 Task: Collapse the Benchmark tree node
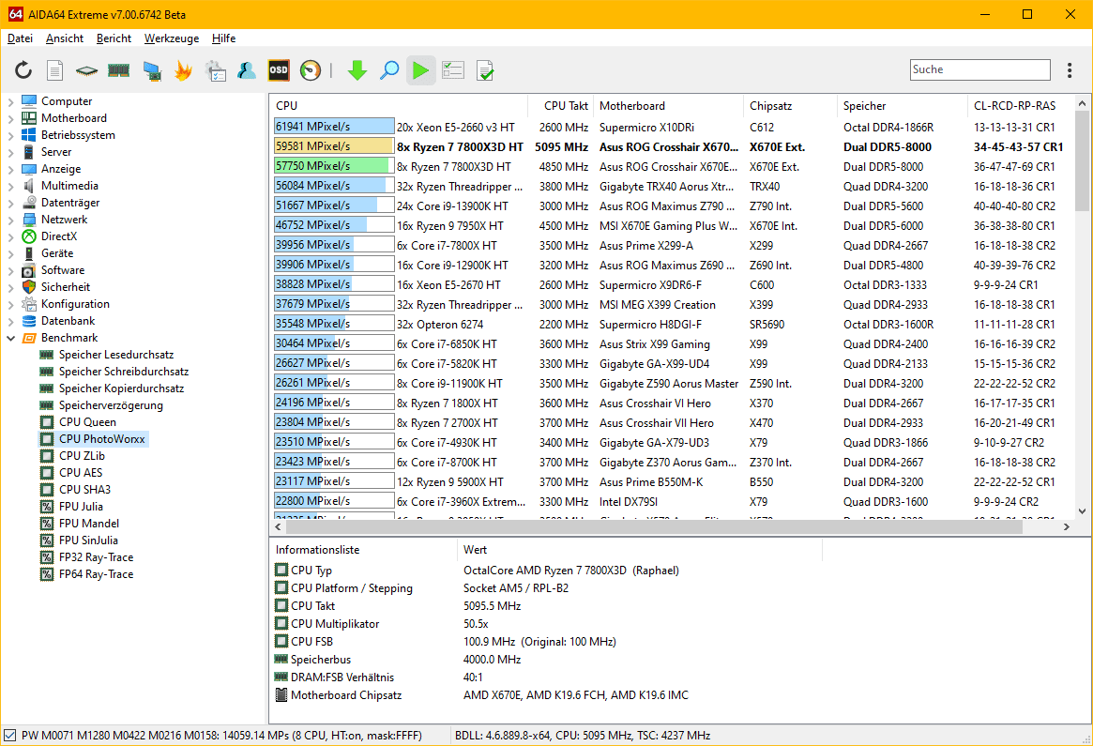tap(11, 338)
